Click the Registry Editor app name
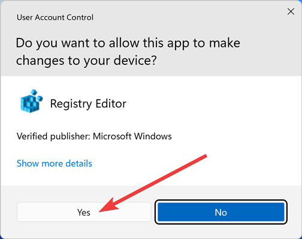The image size is (302, 239). [x=88, y=104]
